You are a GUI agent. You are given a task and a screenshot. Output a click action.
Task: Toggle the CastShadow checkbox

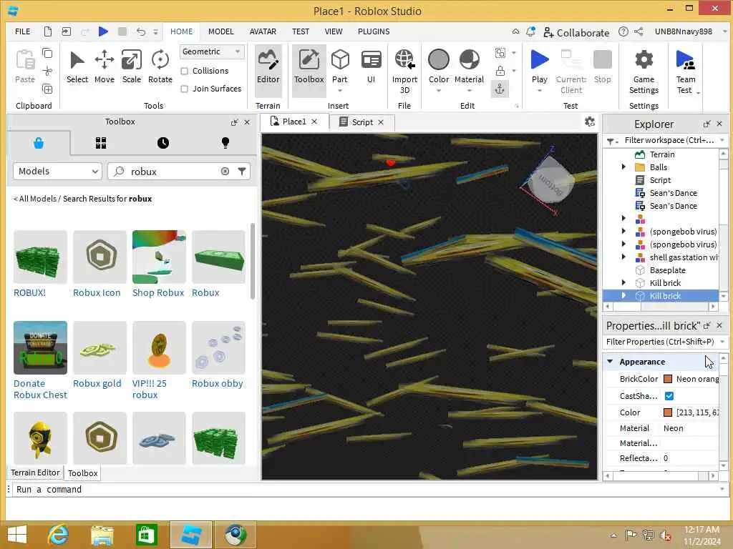669,396
